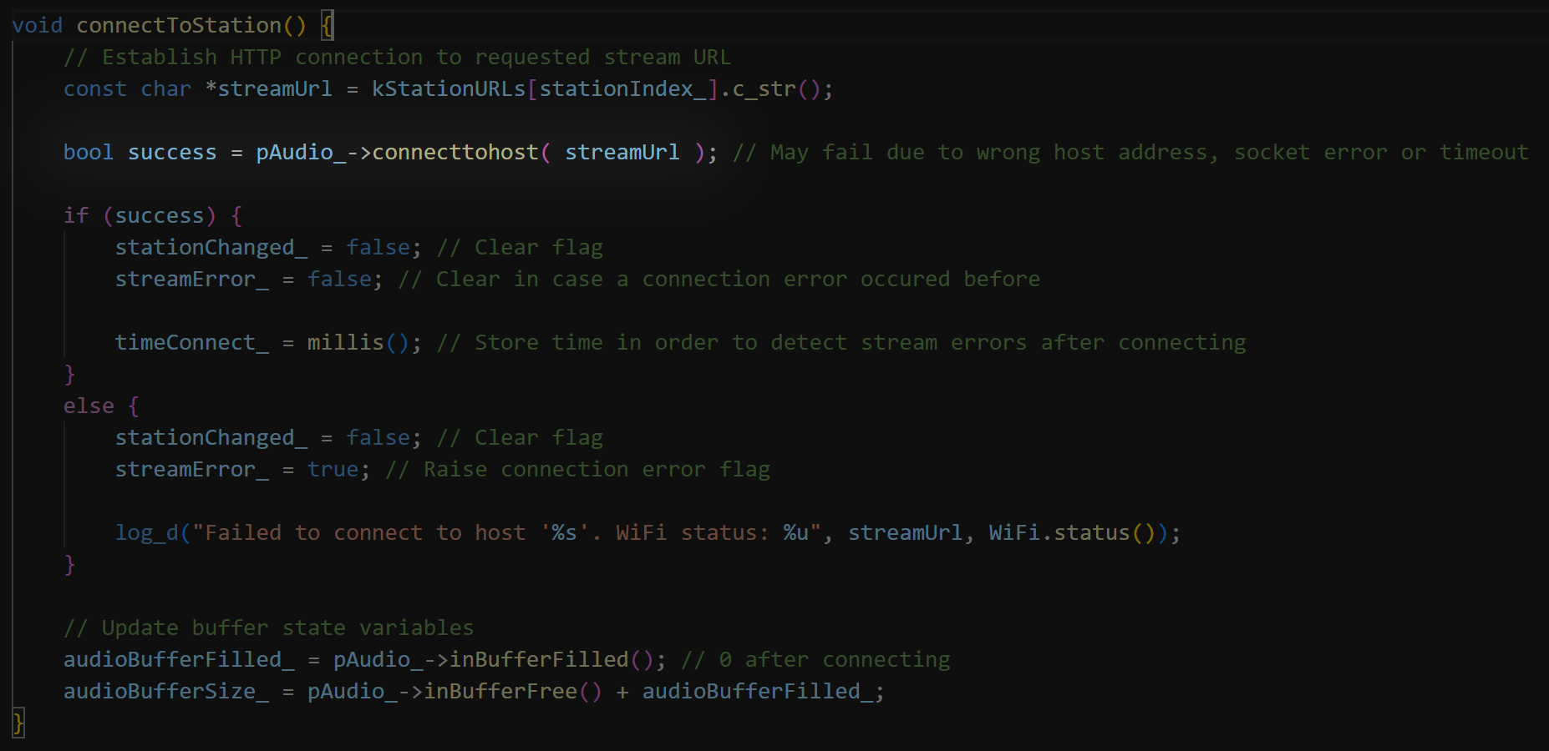Click the millis() function call
The image size is (1549, 751).
click(x=358, y=342)
